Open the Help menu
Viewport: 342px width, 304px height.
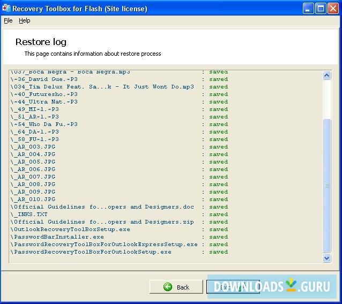(x=25, y=20)
